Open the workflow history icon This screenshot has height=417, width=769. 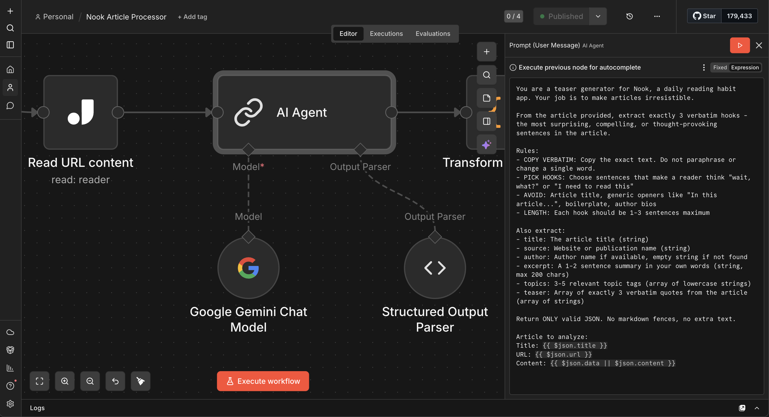pyautogui.click(x=630, y=16)
